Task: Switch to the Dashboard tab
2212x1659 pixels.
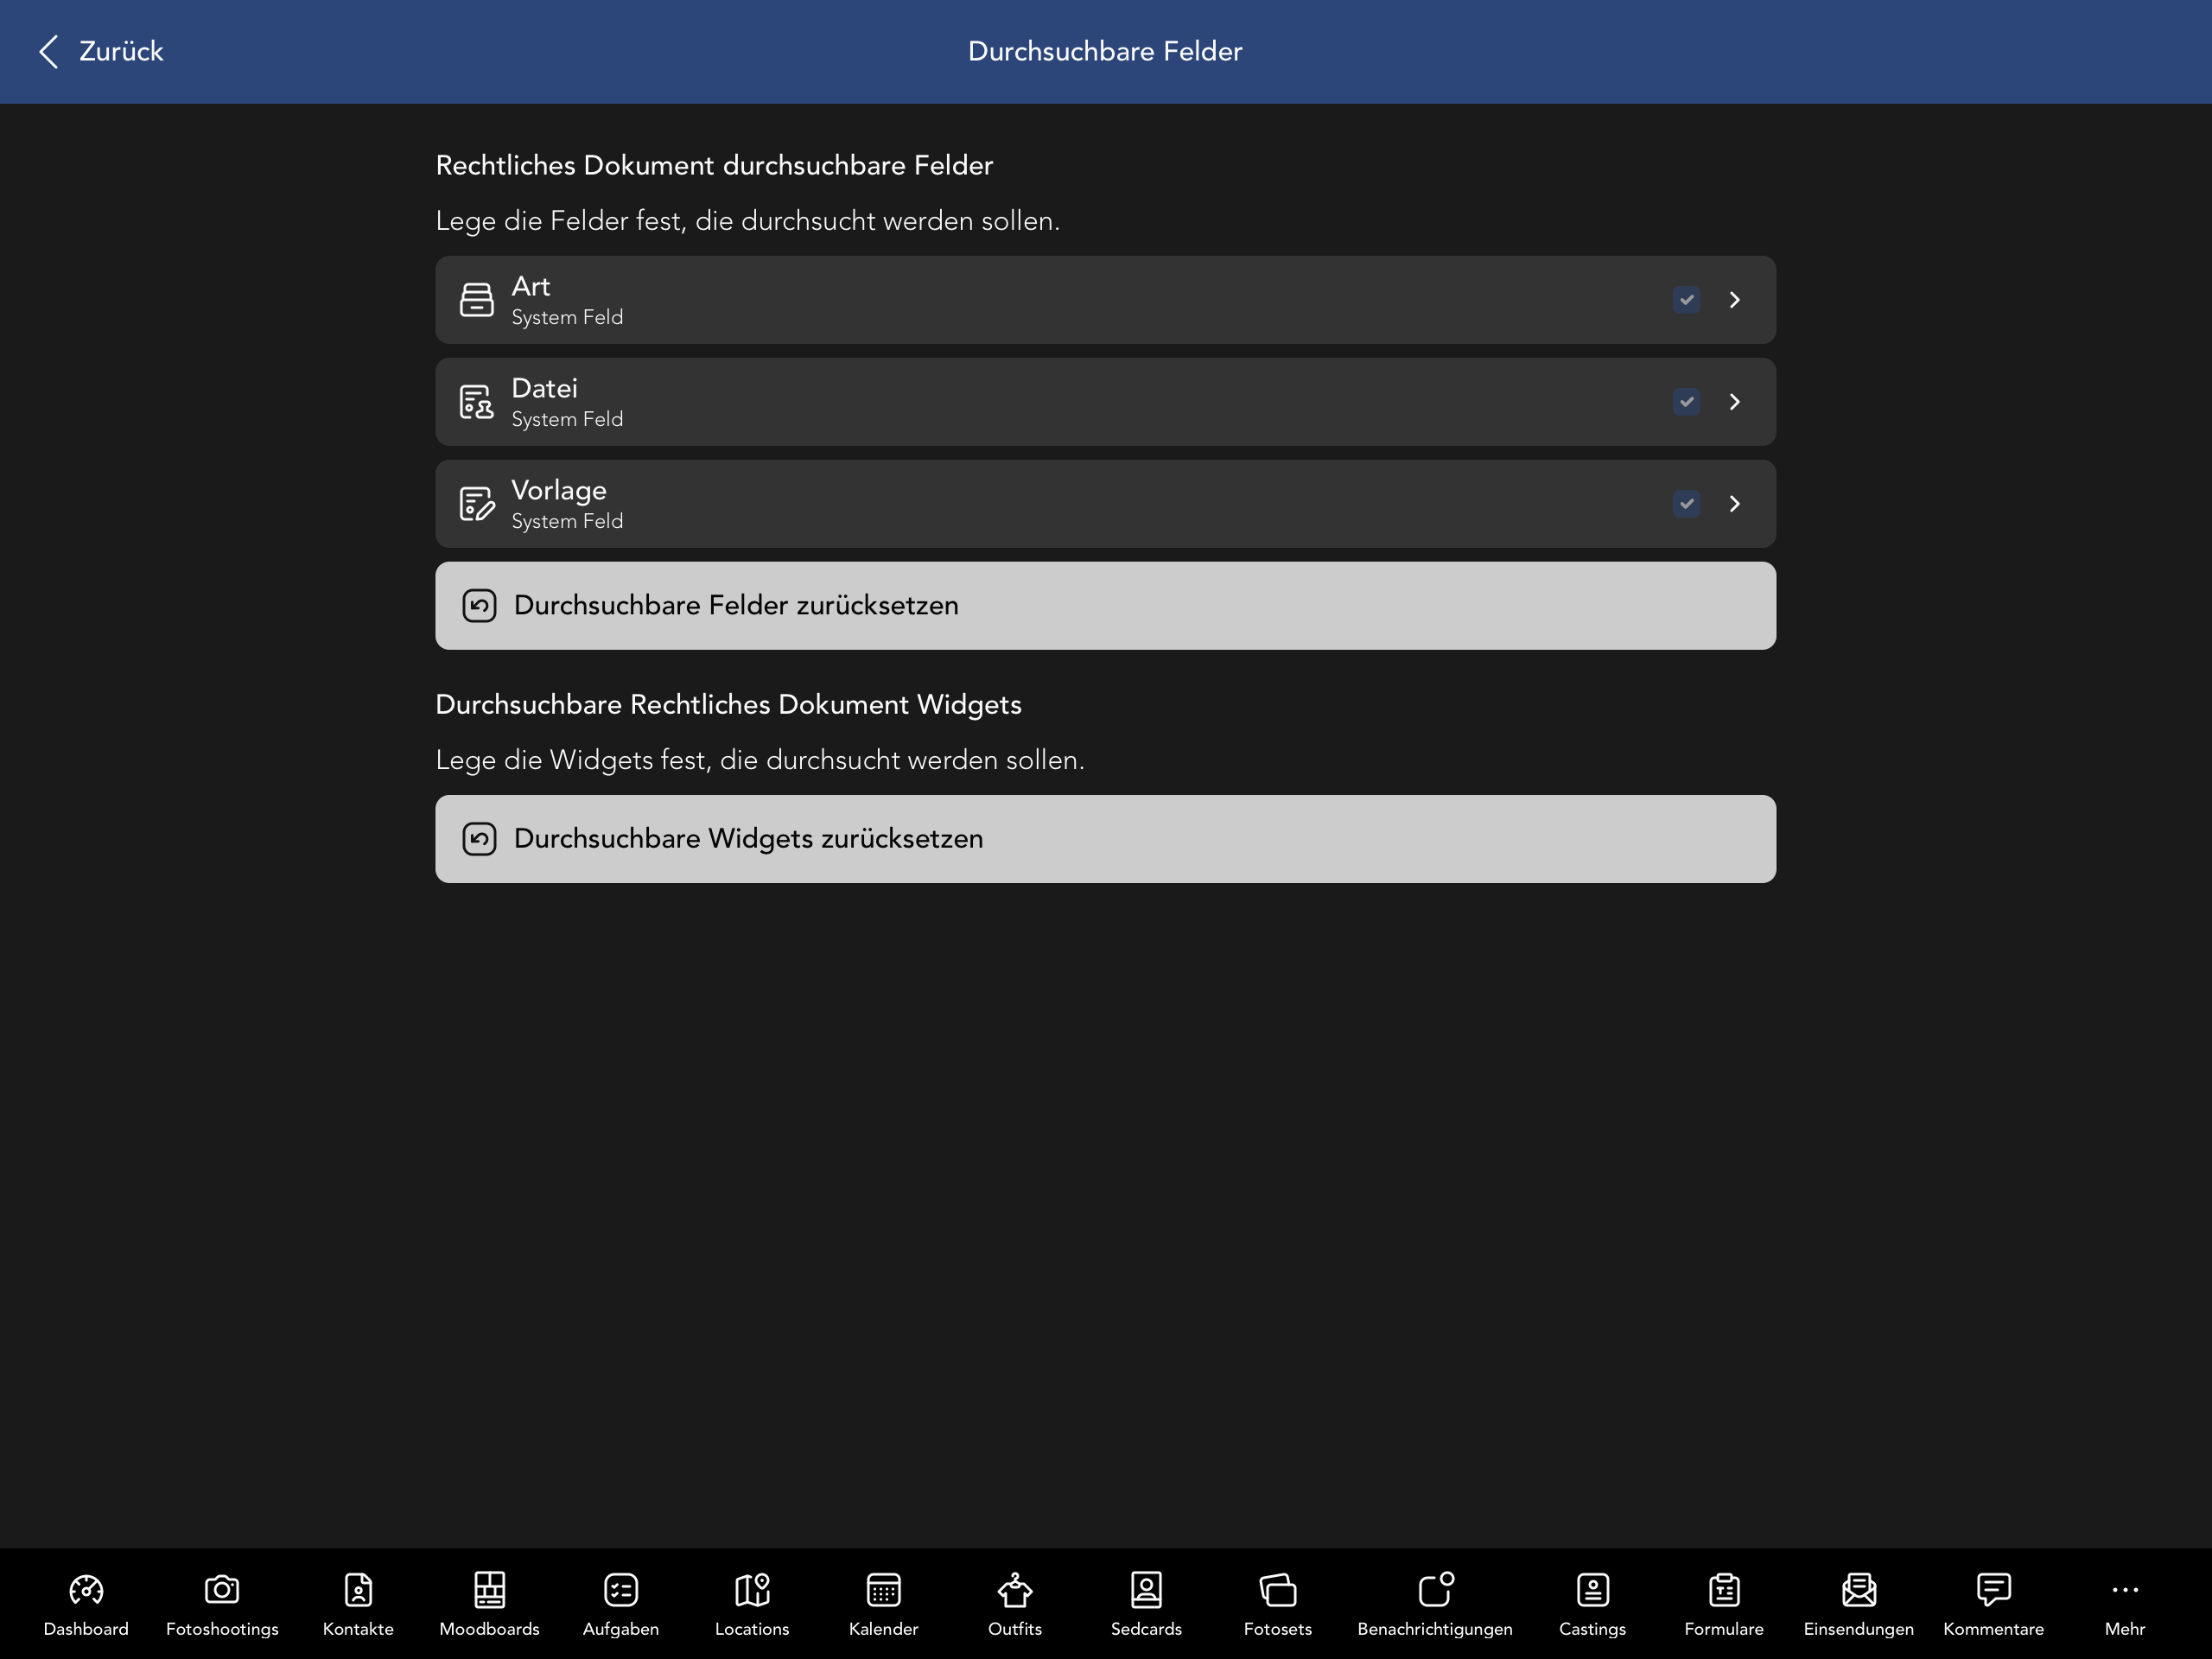Action: (x=86, y=1601)
